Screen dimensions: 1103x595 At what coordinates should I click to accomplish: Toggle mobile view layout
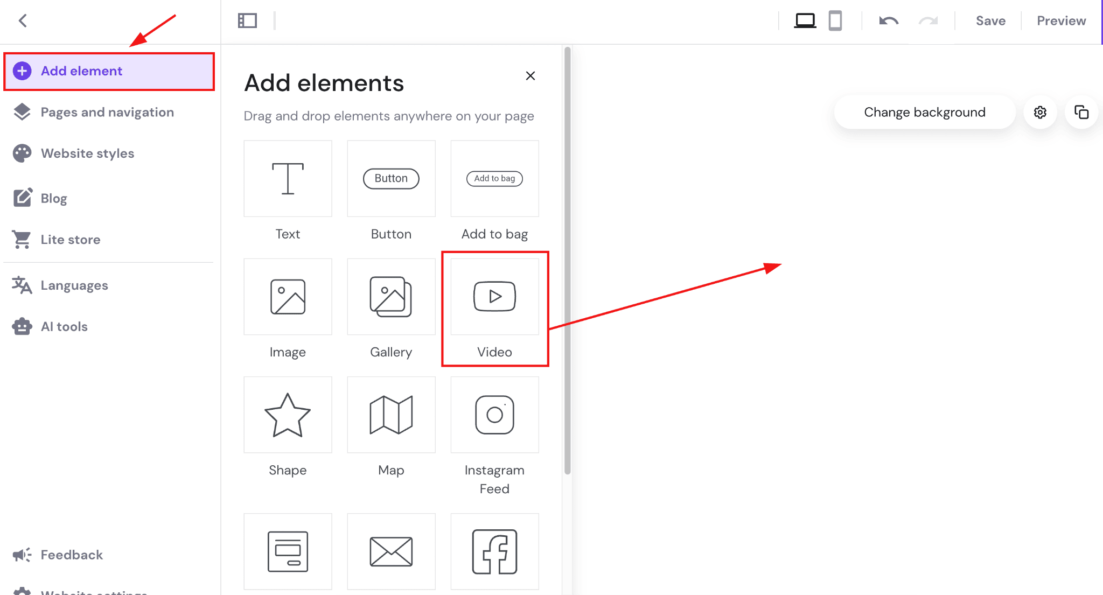click(x=835, y=20)
